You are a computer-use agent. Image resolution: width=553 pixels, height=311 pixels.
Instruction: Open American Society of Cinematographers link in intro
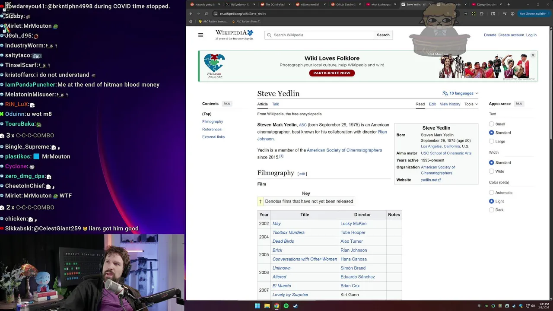pyautogui.click(x=344, y=150)
